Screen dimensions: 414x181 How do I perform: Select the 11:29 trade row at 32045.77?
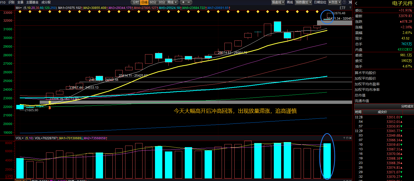click(384, 131)
